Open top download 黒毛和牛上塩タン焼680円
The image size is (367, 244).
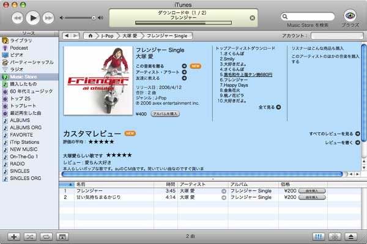coord(248,74)
